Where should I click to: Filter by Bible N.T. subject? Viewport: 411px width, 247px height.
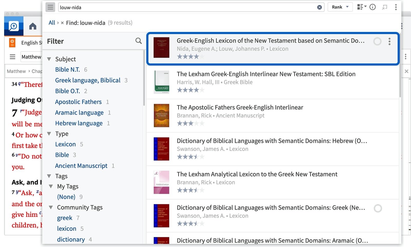coord(67,70)
